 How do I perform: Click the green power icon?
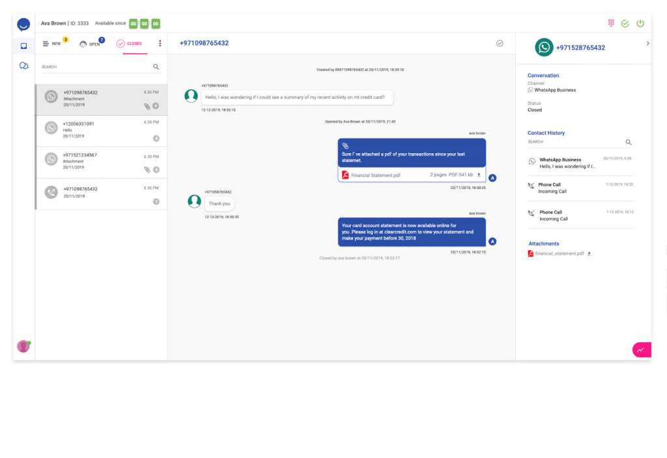click(x=640, y=23)
